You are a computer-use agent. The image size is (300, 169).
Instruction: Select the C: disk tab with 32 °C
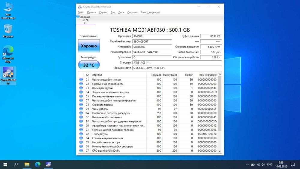[85, 20]
